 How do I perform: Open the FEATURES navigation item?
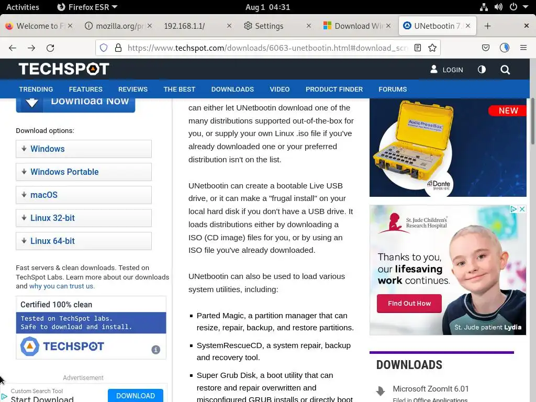pyautogui.click(x=85, y=89)
